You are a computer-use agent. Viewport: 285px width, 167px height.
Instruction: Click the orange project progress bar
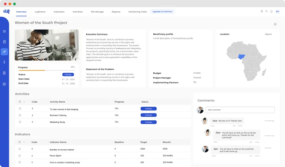(x=31, y=70)
